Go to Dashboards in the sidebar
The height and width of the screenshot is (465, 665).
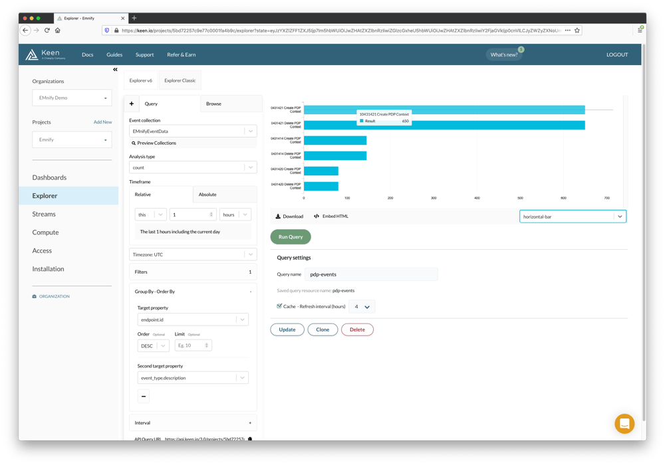(49, 177)
